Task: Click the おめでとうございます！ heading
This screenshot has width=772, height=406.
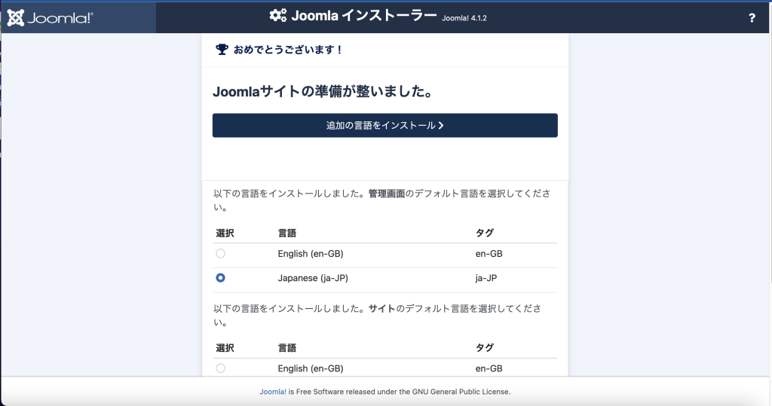Action: pos(288,50)
